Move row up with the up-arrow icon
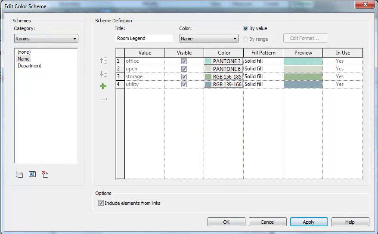Viewport: 378px width, 234px height. tap(103, 61)
